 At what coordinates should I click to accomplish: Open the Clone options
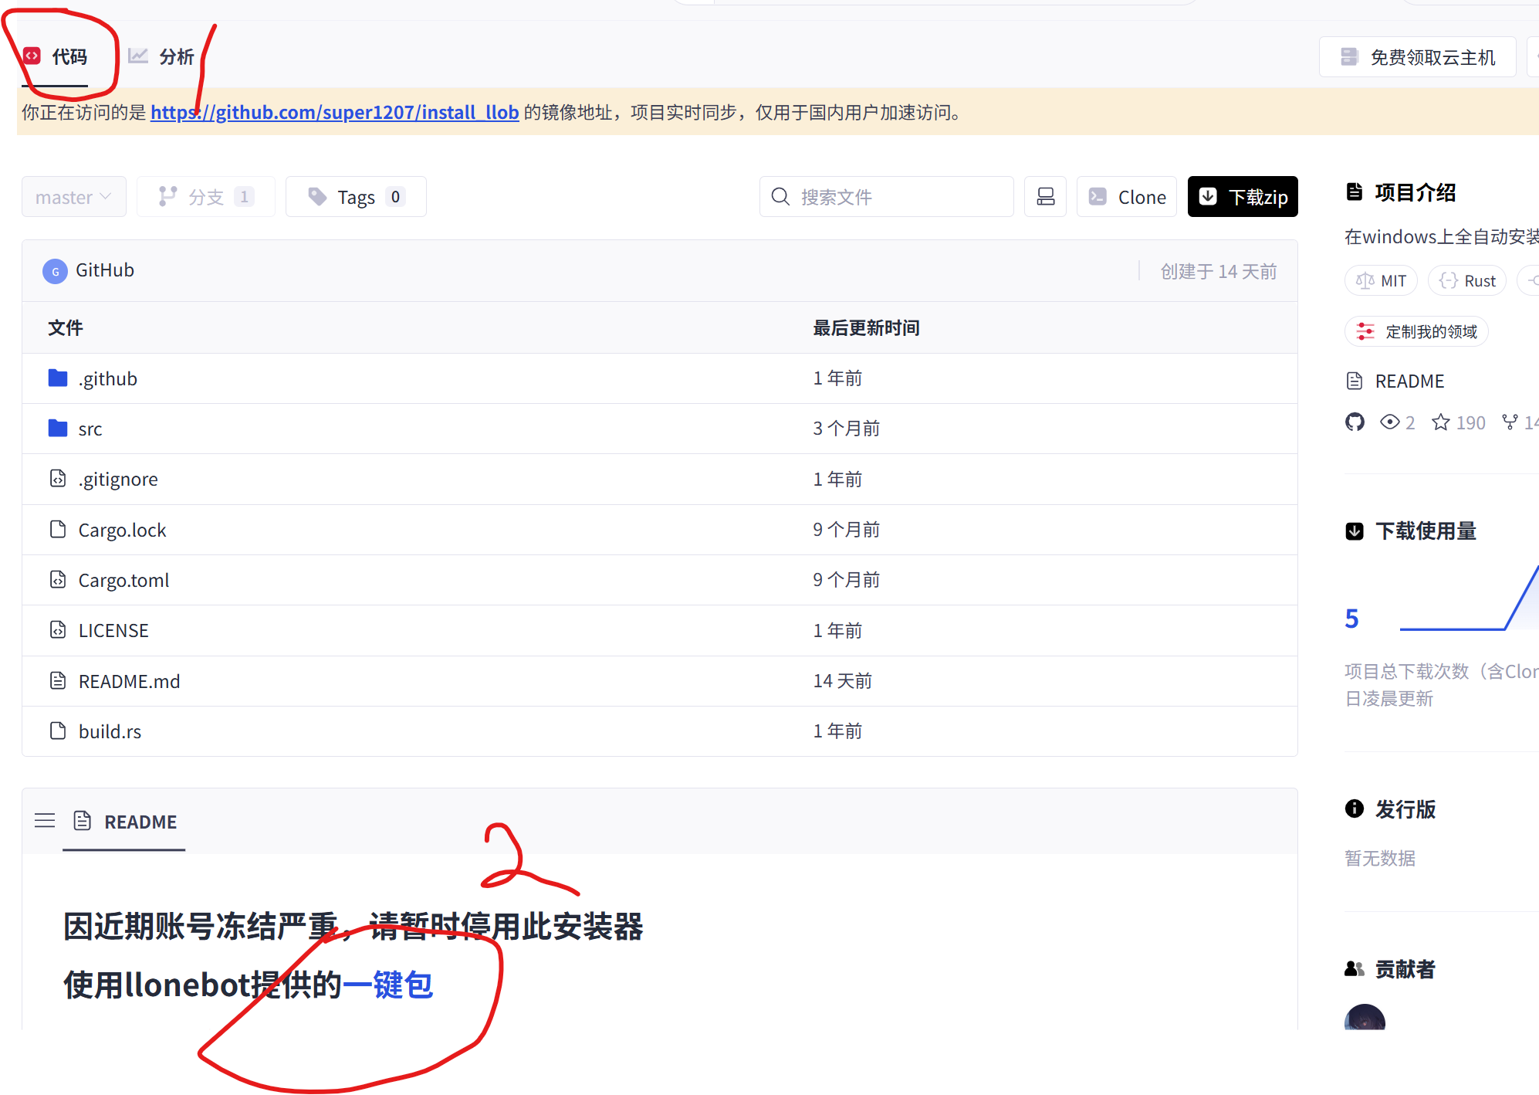pyautogui.click(x=1127, y=197)
